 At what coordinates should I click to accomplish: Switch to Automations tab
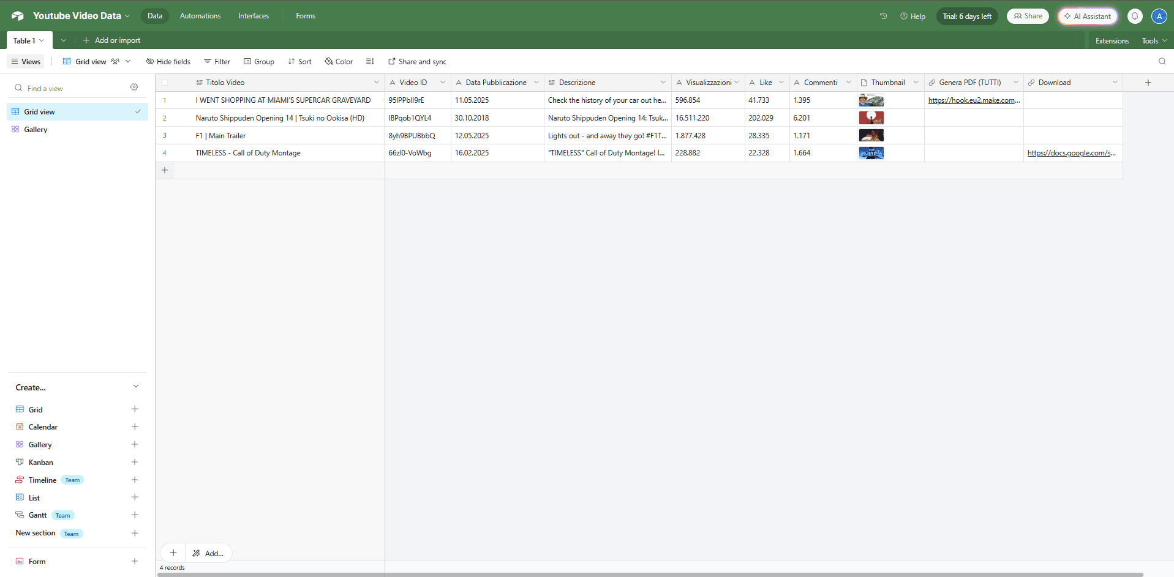pos(200,16)
